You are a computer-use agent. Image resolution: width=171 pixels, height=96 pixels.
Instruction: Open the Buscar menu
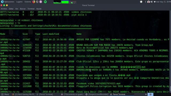tap(23, 9)
